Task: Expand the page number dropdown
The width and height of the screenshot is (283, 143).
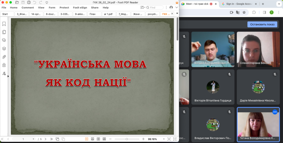Action: click(x=33, y=139)
